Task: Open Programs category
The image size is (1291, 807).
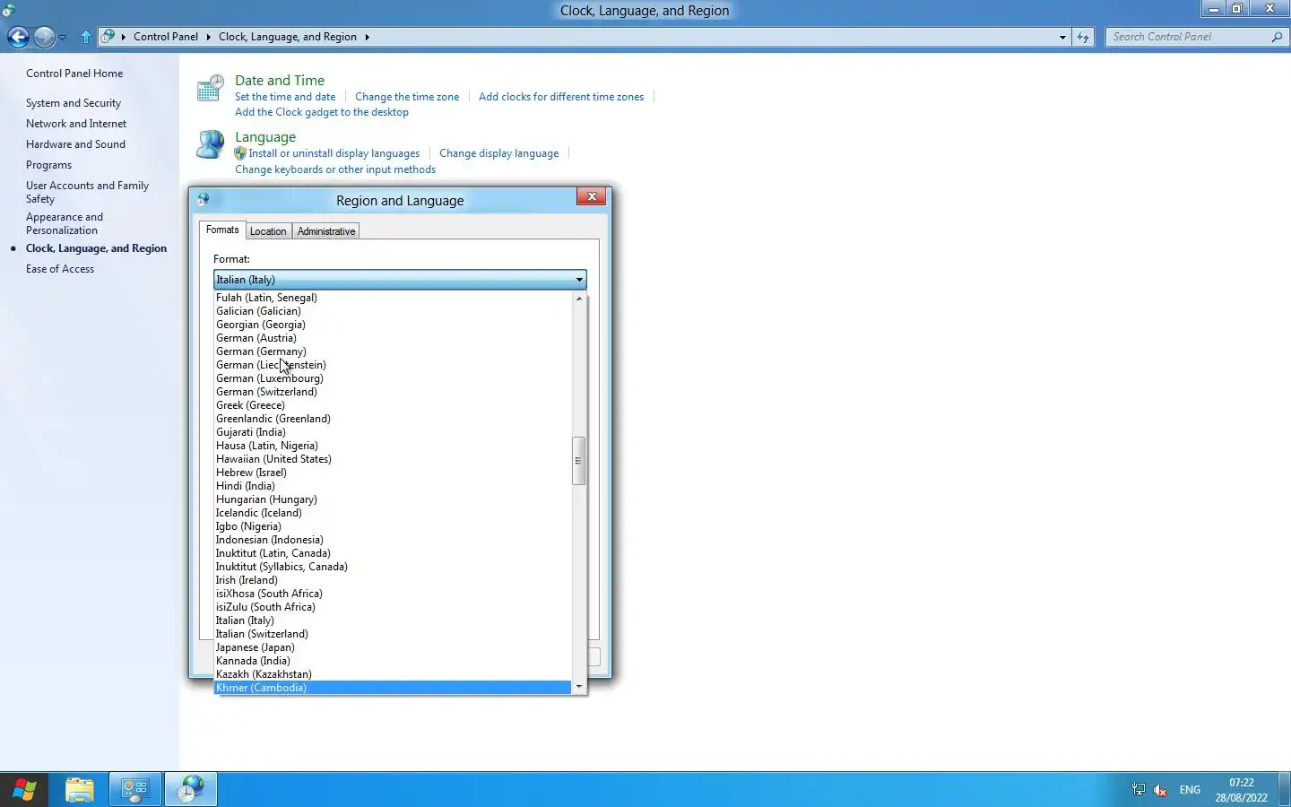Action: pyautogui.click(x=48, y=165)
